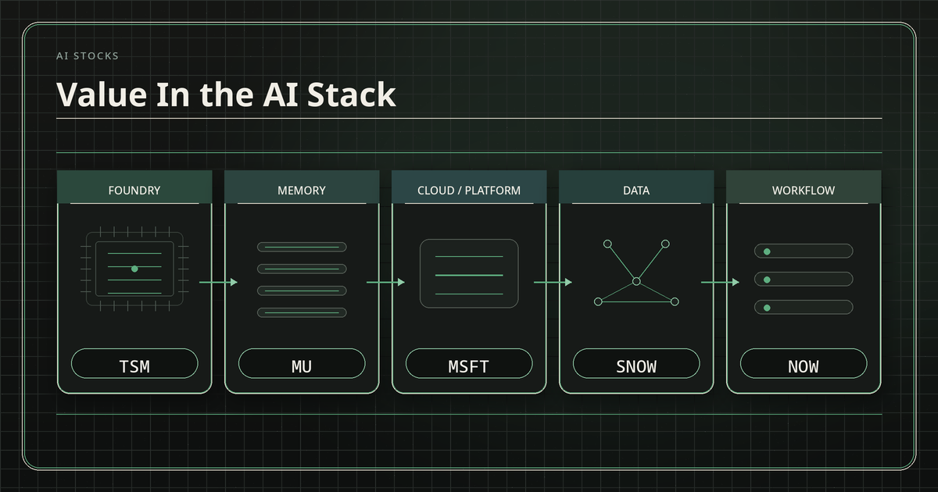Screen dimensions: 938x492
Task: Click the network graph icon in Data card
Action: (636, 273)
